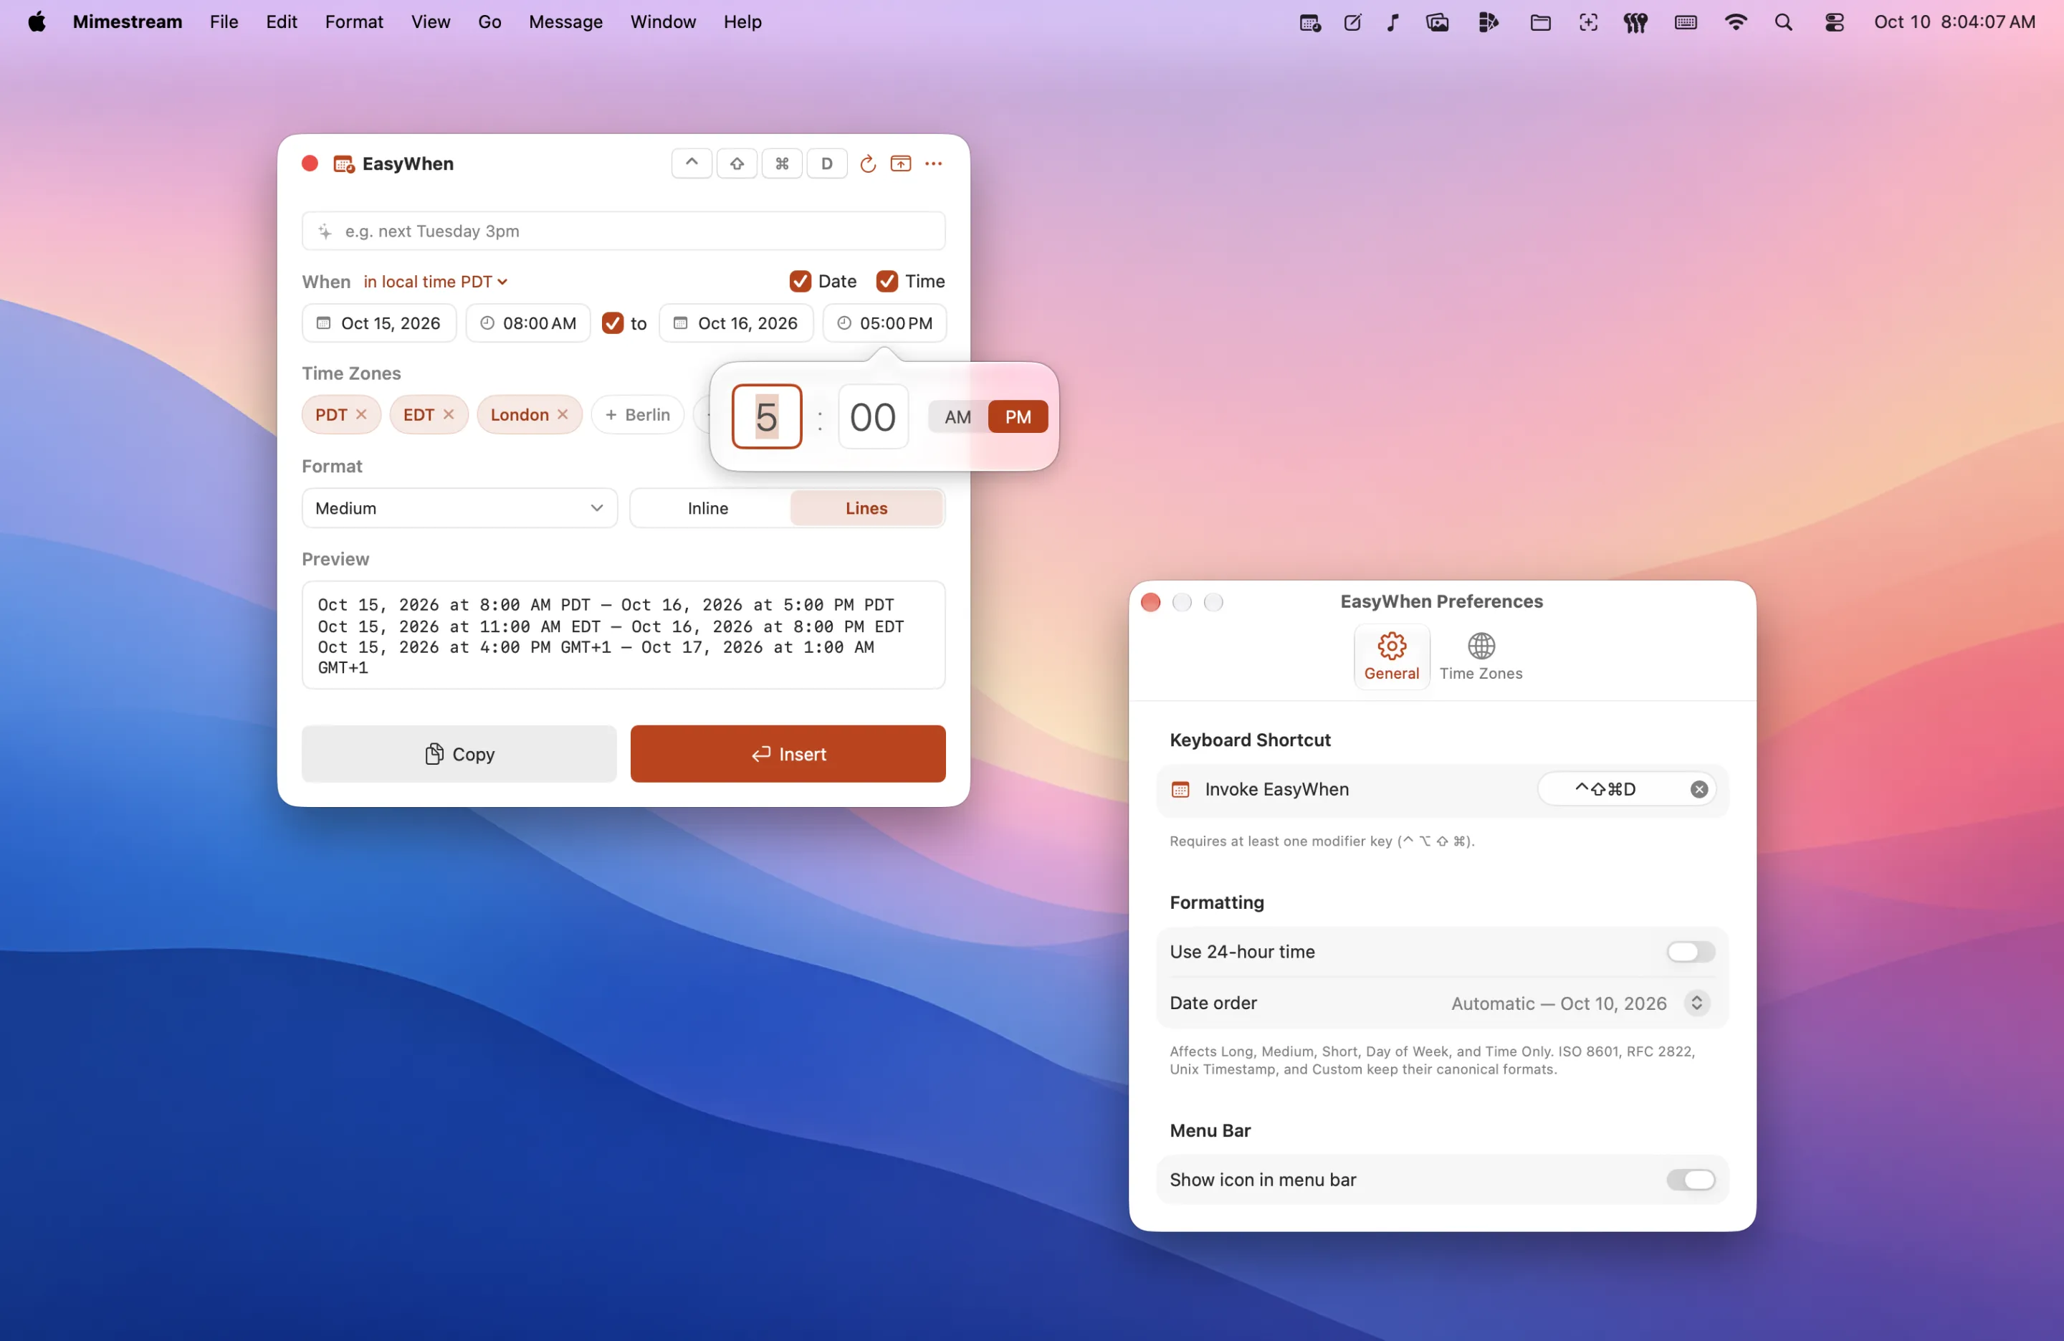Remove the London time zone chip
Screen dimensions: 2064x1341
(563, 414)
